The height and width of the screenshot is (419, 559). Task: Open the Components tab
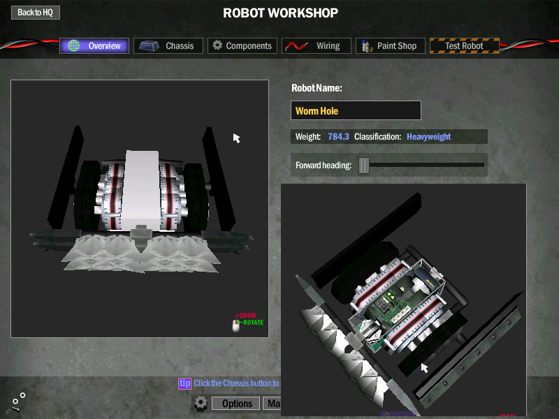[242, 45]
